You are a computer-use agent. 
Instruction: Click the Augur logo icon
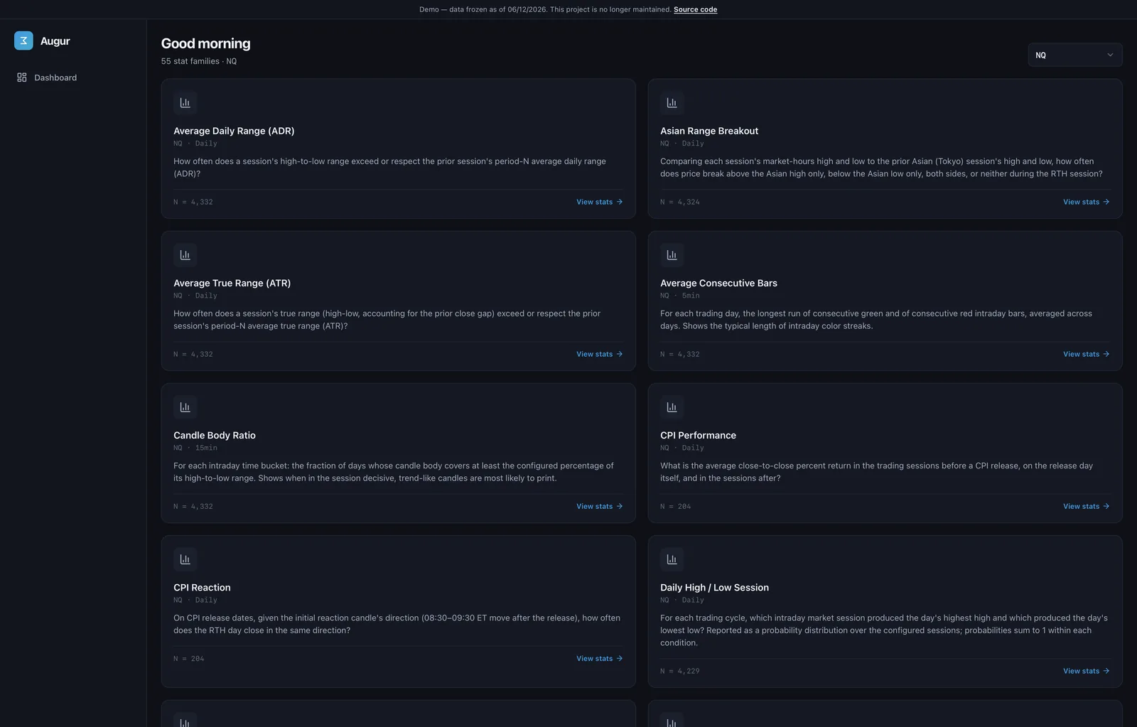click(23, 41)
